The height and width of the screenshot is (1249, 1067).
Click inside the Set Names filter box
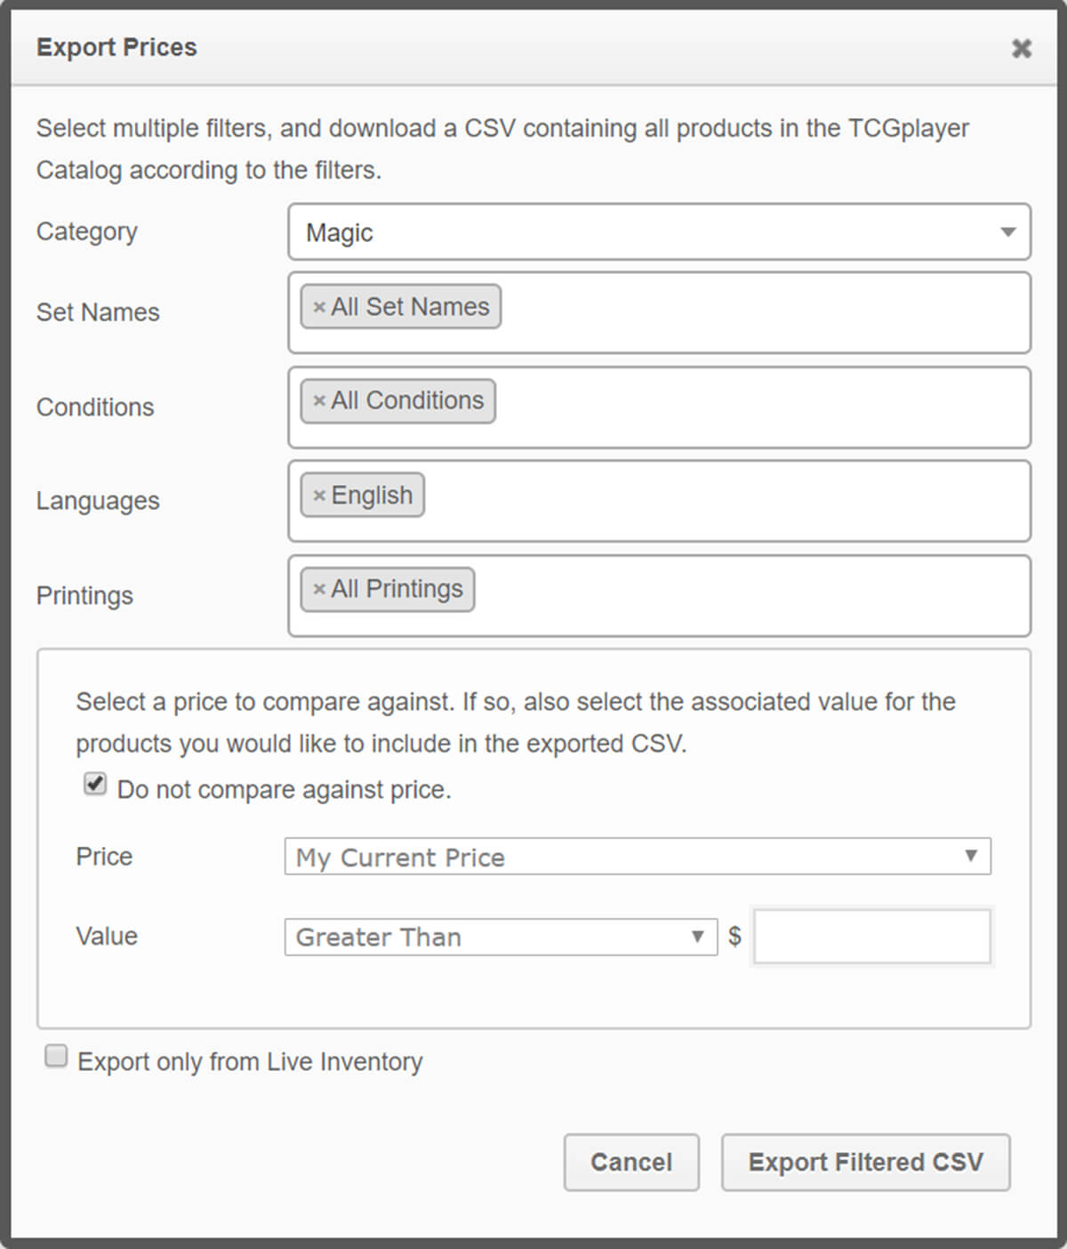(x=659, y=312)
